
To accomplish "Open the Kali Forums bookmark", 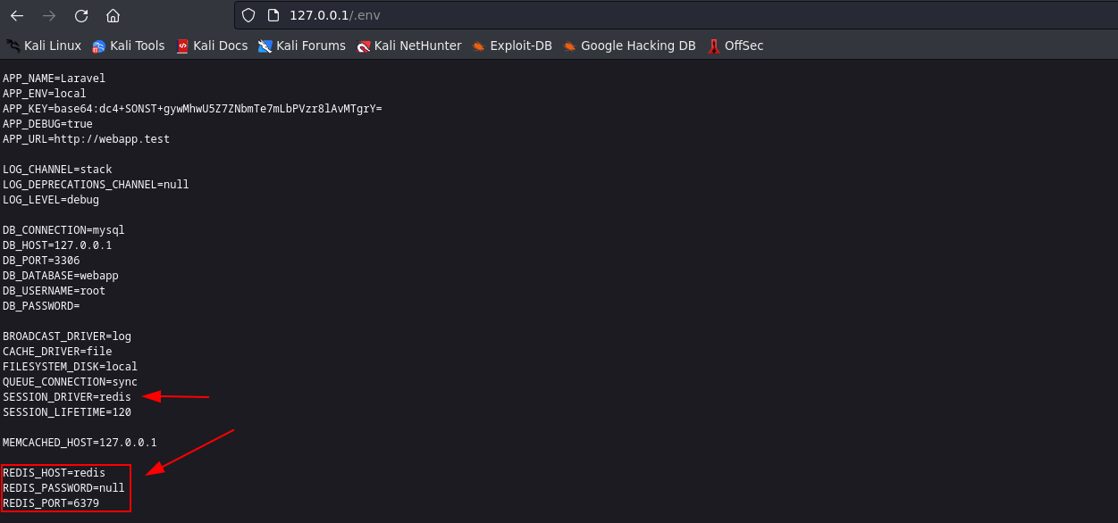I will [x=302, y=46].
